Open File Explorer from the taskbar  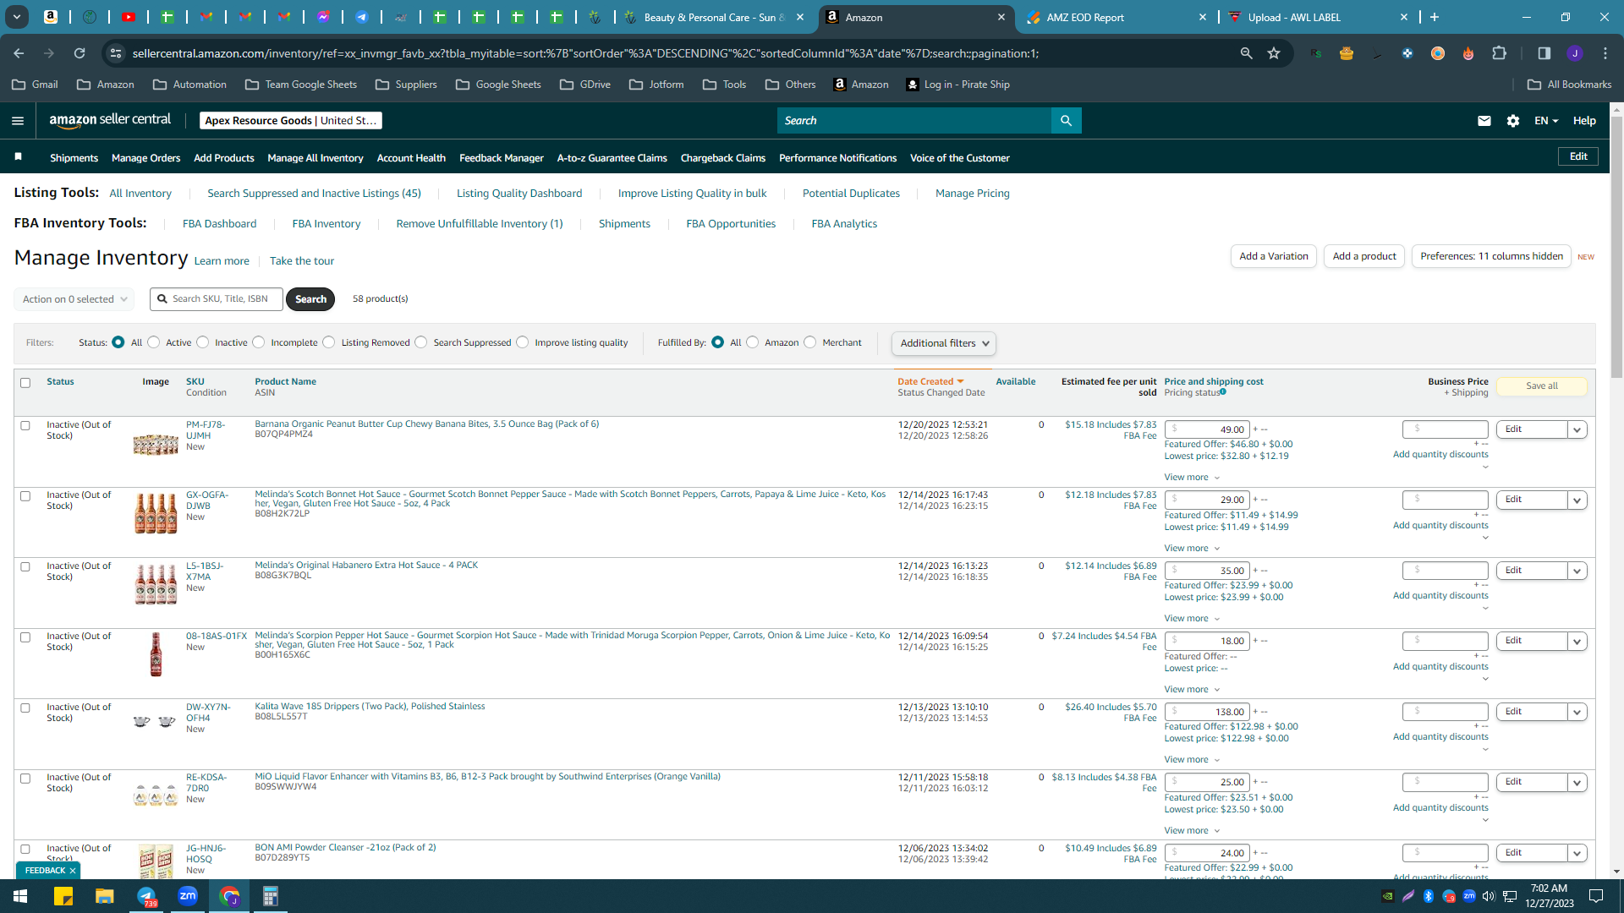pos(104,896)
